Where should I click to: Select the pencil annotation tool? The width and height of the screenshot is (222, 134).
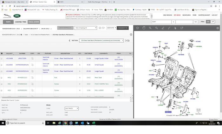(163, 28)
